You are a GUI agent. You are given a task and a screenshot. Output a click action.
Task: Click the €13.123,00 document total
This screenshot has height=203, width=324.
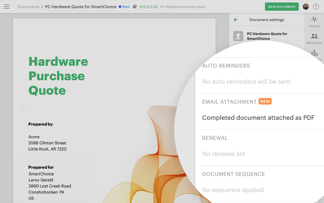click(x=148, y=7)
